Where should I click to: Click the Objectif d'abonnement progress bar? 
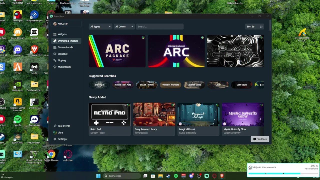click(x=283, y=173)
